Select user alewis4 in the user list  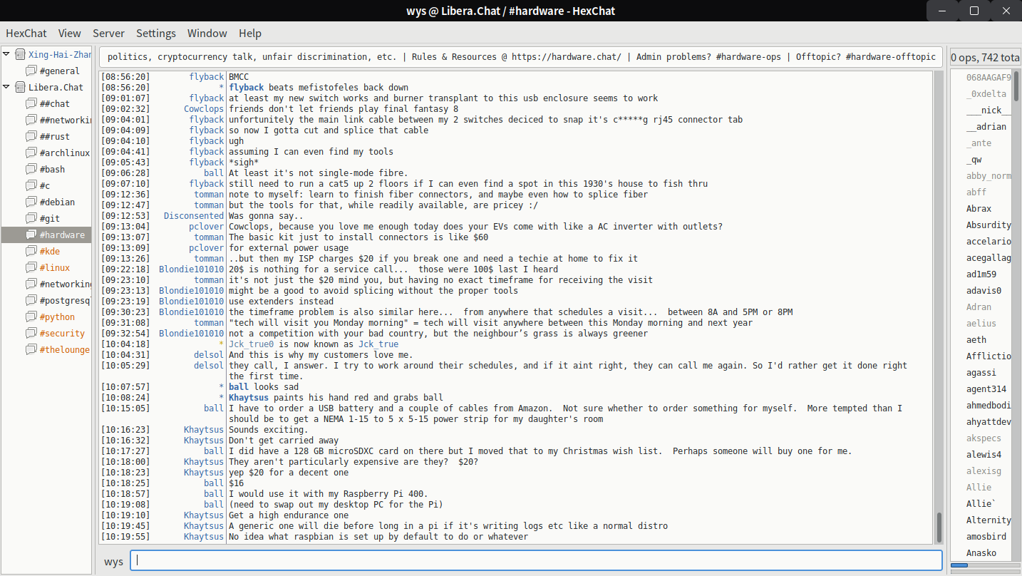point(984,454)
